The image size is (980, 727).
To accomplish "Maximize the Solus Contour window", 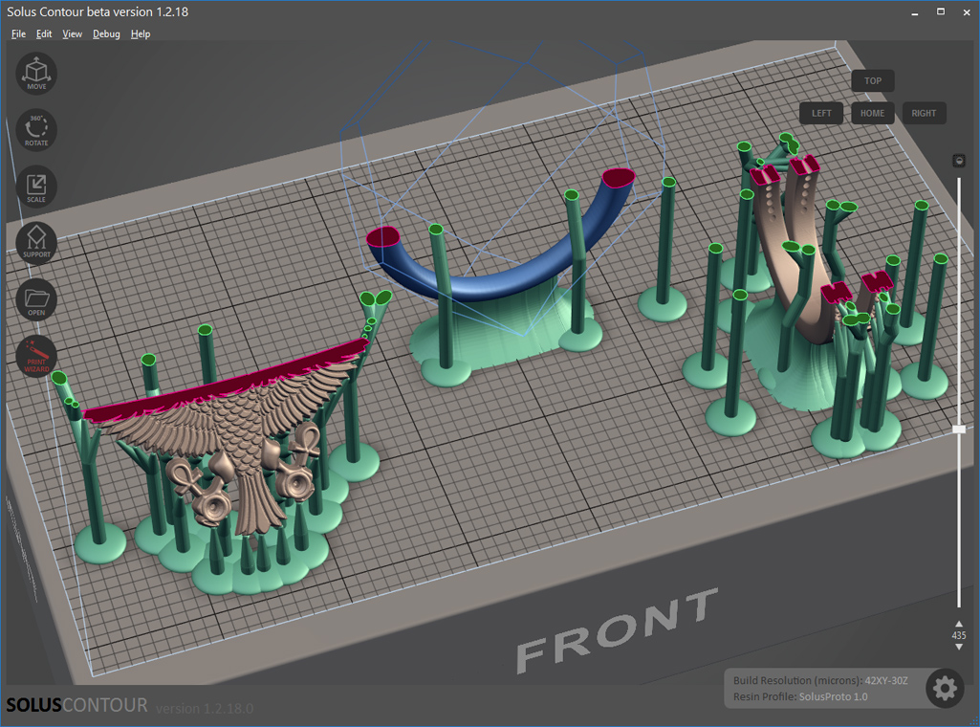I will click(x=941, y=11).
